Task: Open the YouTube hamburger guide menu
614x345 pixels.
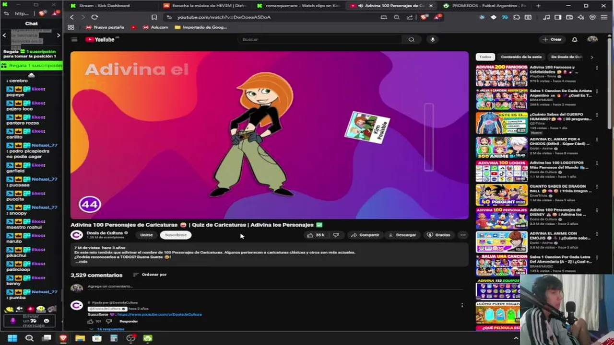Action: tap(74, 39)
